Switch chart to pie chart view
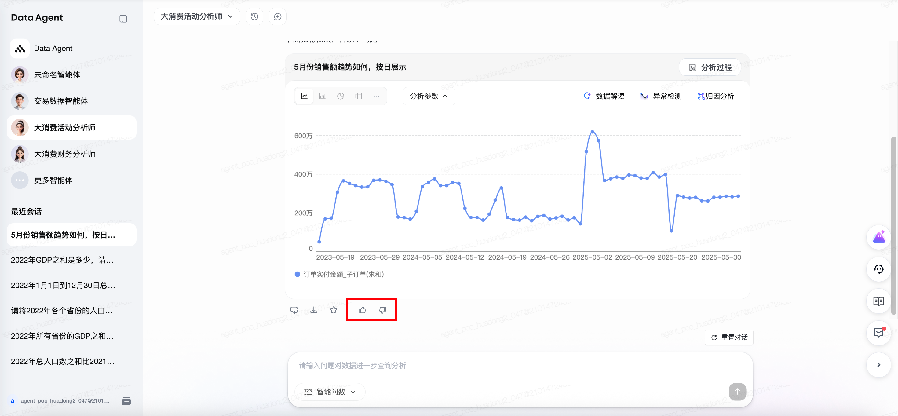Screen dimensions: 898x416 click(x=341, y=96)
